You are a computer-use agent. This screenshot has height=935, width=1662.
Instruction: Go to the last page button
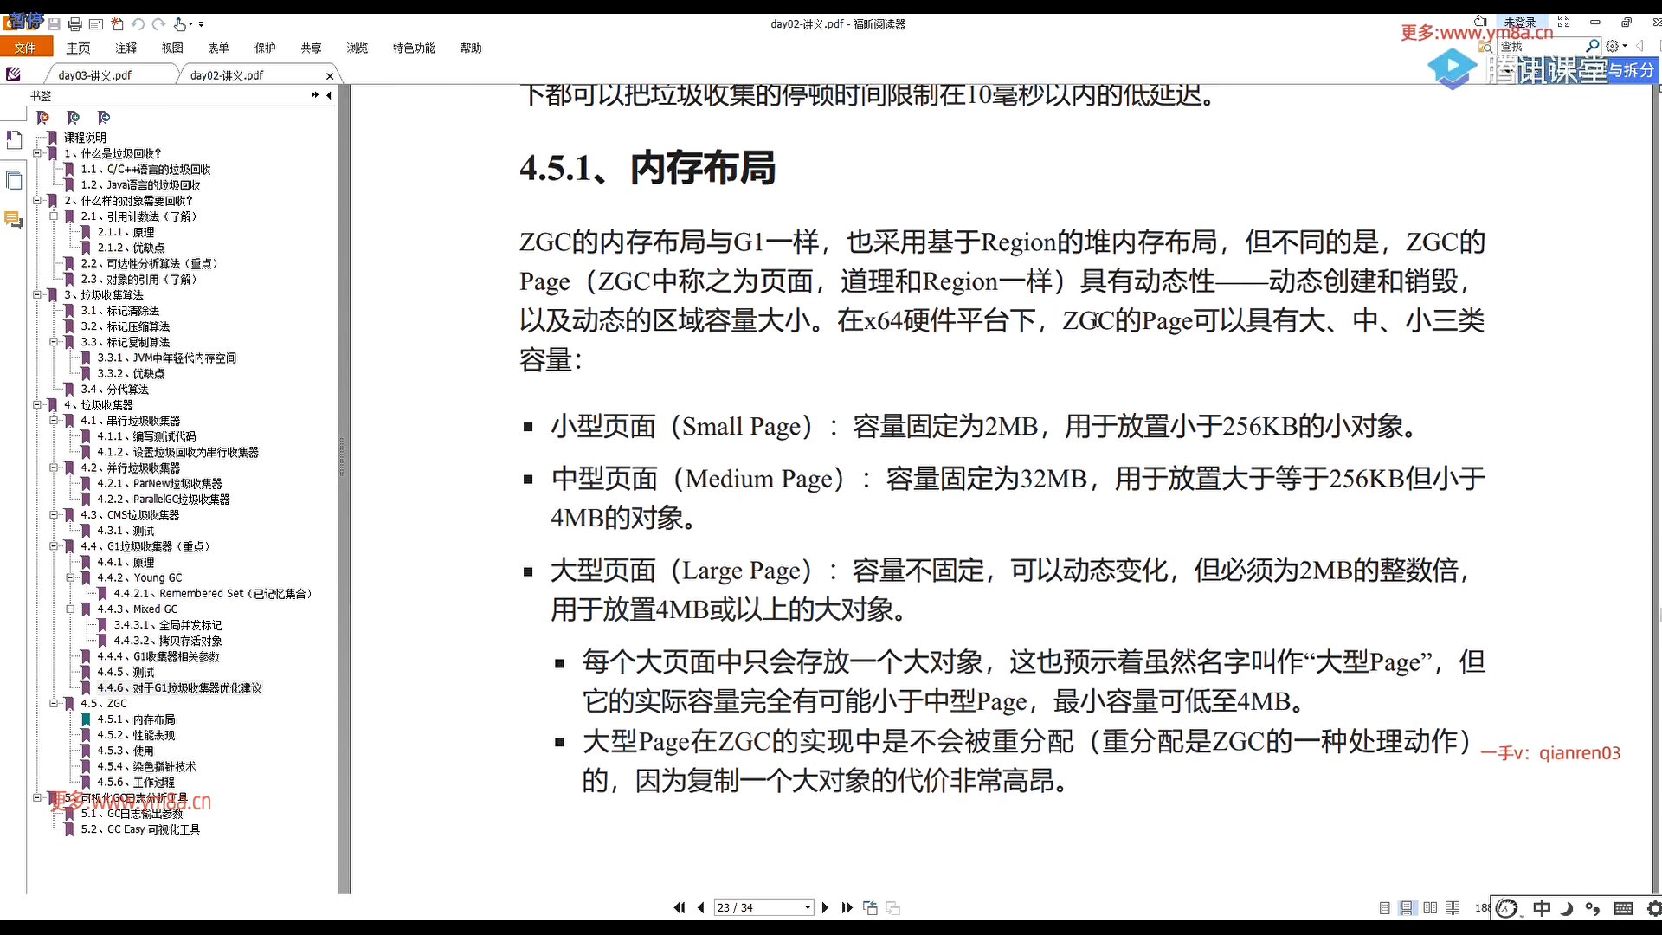pos(847,907)
